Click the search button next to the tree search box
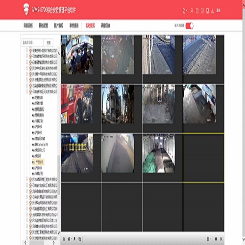 coord(49,43)
